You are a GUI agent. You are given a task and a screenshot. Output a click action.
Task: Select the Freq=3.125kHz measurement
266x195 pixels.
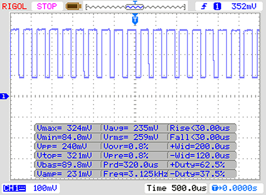[x=135, y=174]
